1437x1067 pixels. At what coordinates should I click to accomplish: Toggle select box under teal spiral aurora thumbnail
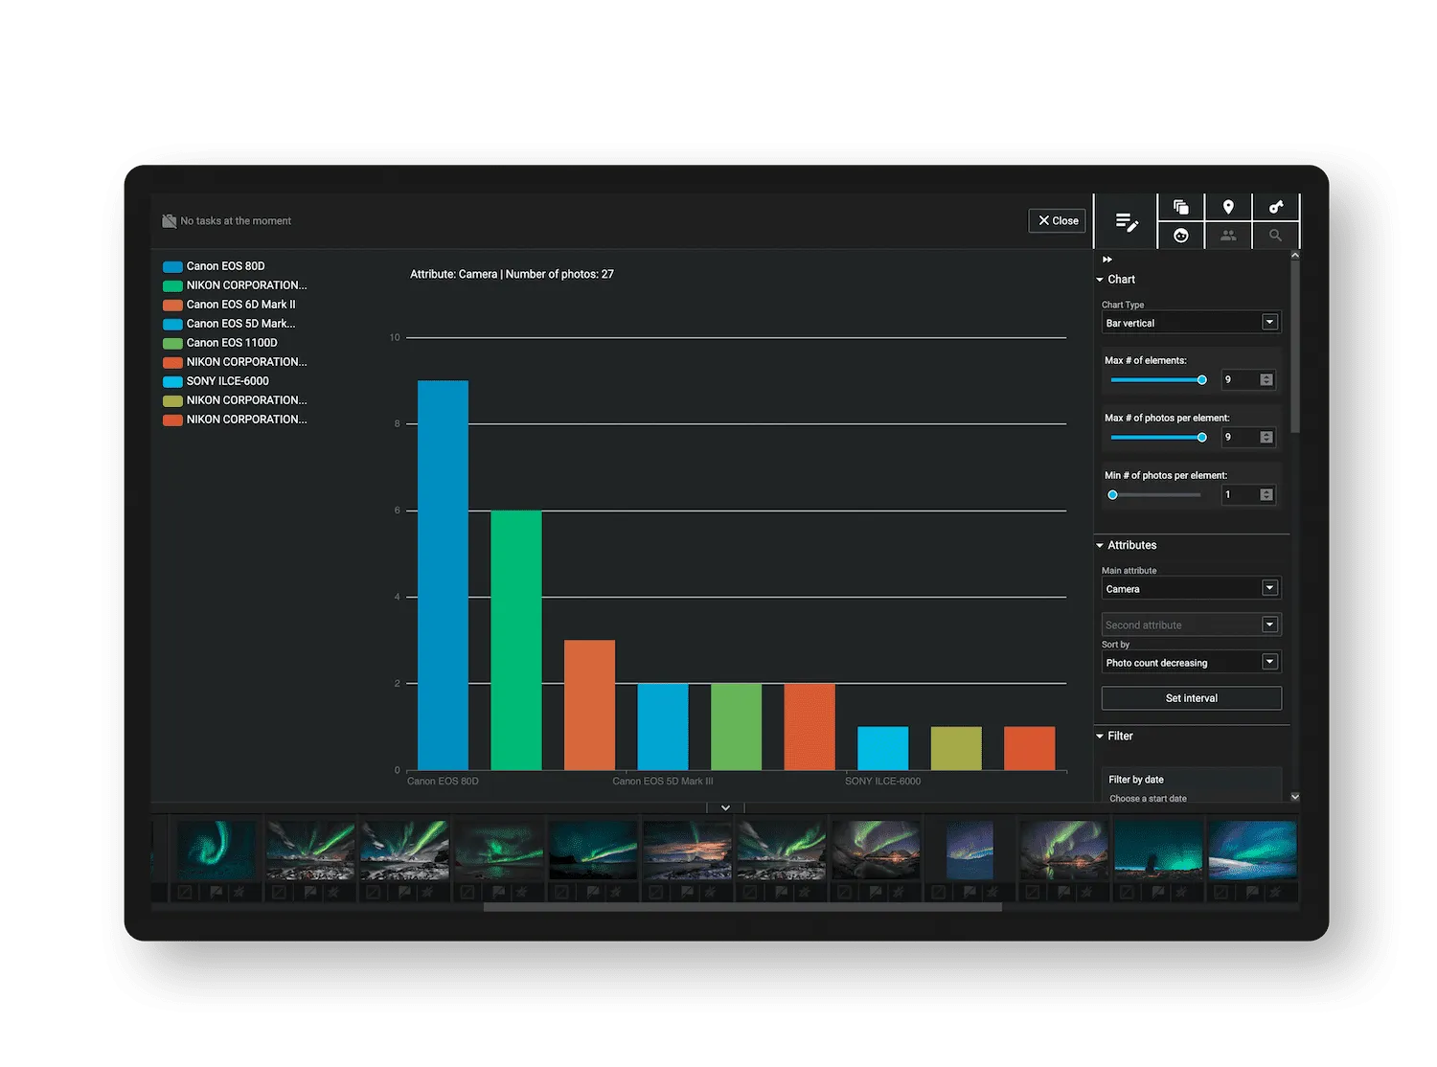point(185,892)
